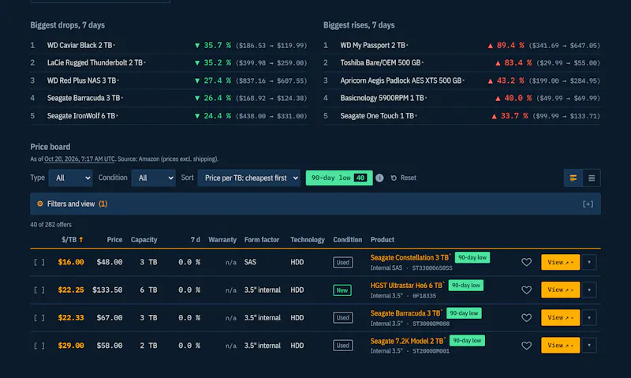View the Seagate Barracuda 3 TB offer

560,317
